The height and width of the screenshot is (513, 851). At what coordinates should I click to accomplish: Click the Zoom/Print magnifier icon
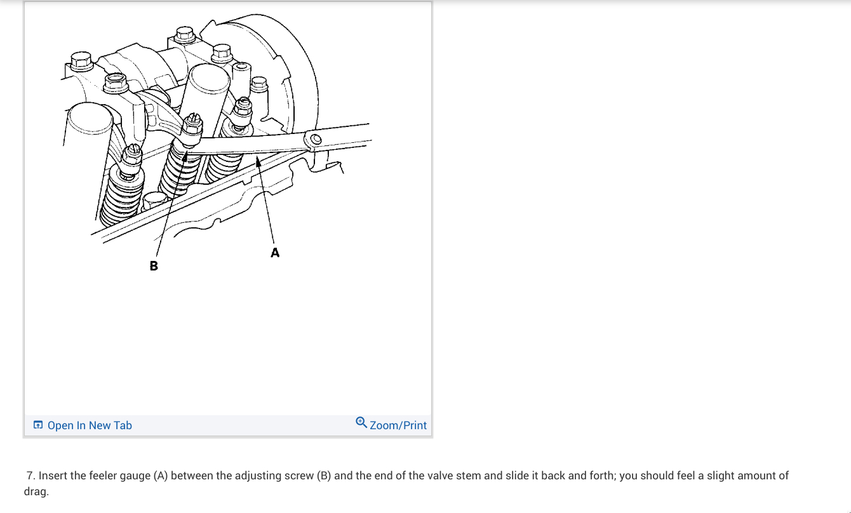pos(361,422)
